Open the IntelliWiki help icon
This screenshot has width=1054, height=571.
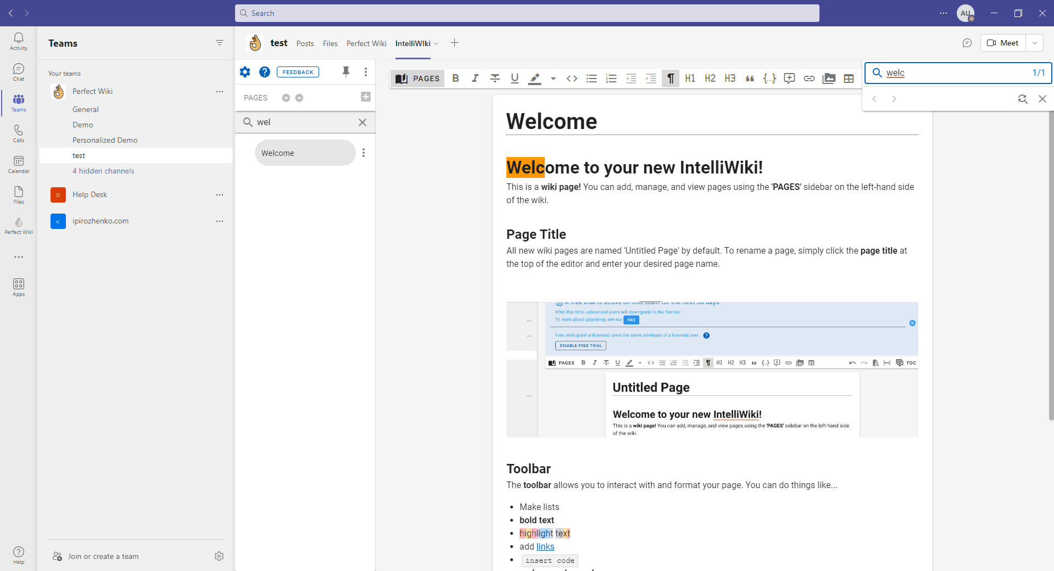265,72
